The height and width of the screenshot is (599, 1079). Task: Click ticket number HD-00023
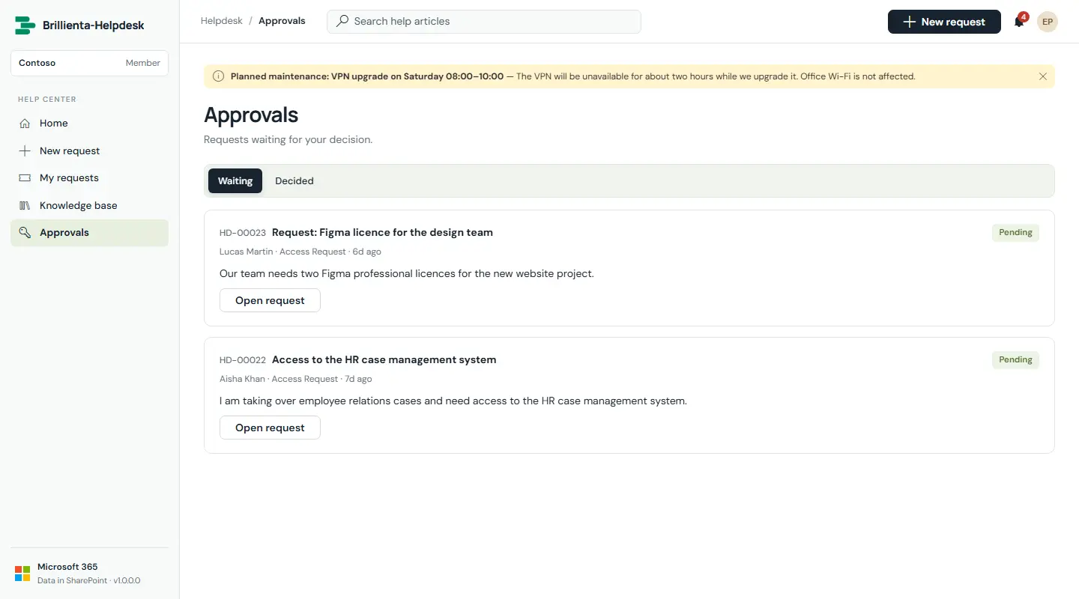(243, 233)
